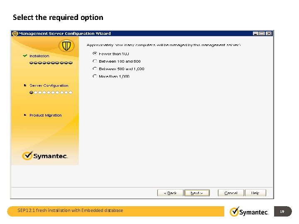This screenshot has height=224, width=299.
Task: Click the green checkmark beside Installation
Action: coord(25,56)
